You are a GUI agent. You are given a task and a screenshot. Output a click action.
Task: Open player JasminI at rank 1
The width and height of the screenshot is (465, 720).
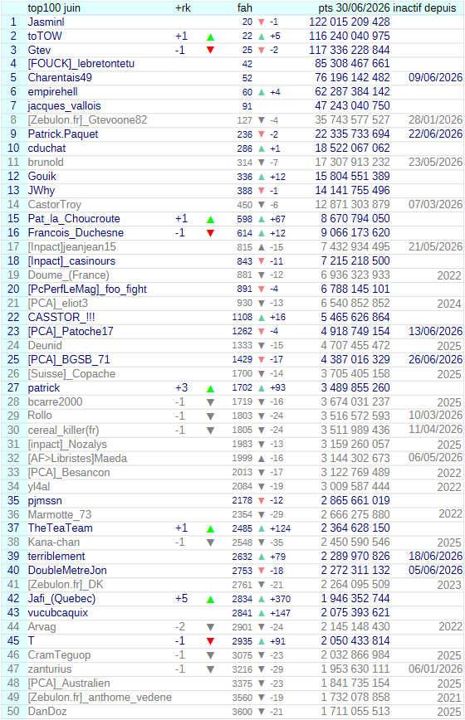click(46, 22)
